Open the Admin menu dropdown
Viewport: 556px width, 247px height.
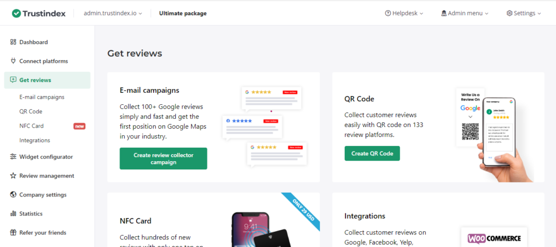(x=464, y=13)
